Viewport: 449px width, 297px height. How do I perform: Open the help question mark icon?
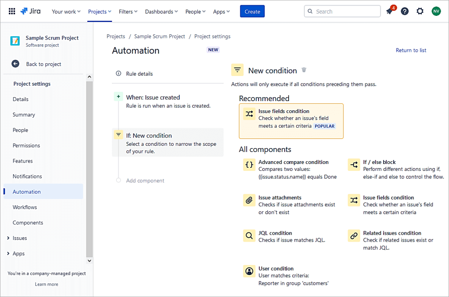(x=404, y=11)
